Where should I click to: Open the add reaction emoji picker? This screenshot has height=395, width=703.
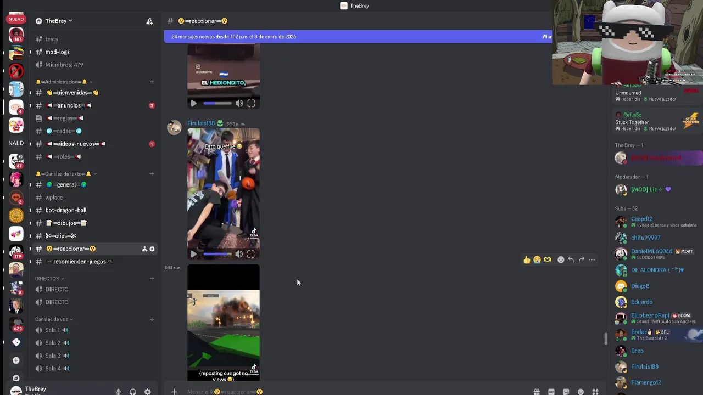[561, 259]
